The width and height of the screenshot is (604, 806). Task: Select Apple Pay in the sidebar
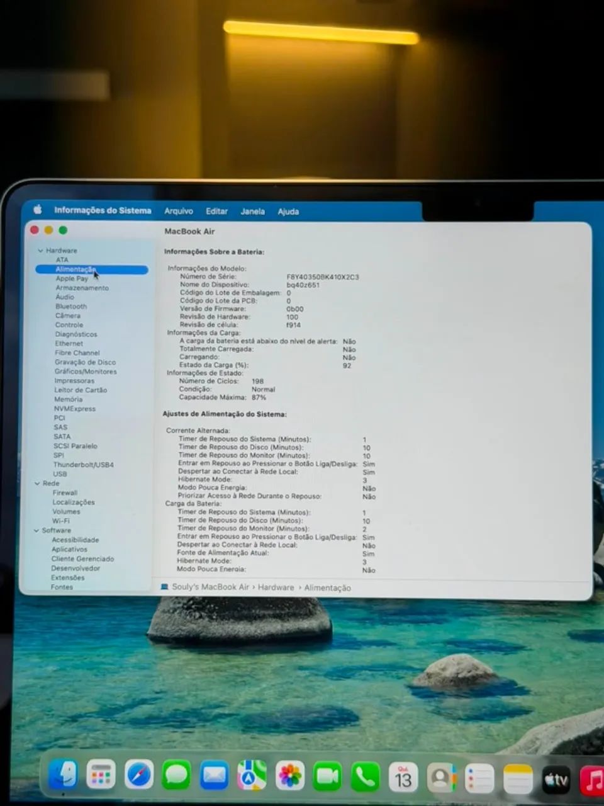72,278
